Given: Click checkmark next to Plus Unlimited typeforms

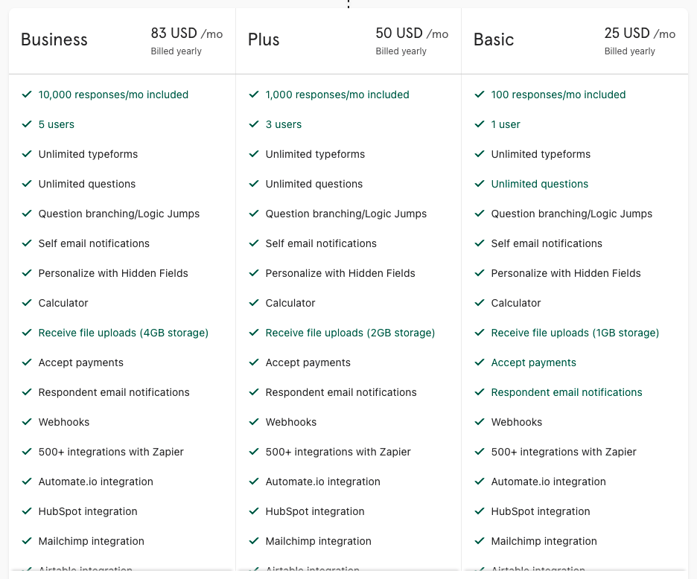Looking at the screenshot, I should coord(254,154).
